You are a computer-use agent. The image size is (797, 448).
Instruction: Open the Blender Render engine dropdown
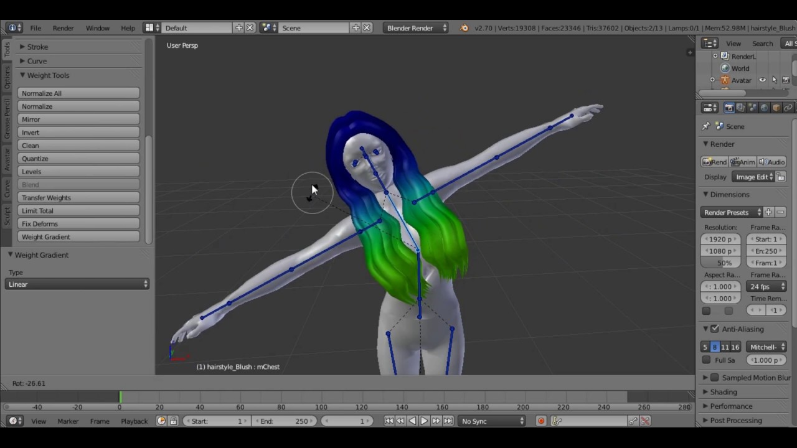click(416, 28)
